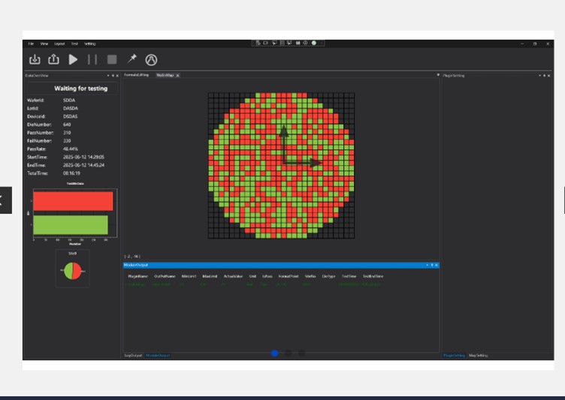Open the document tab list dropdown arrow
565x400 pixels.
(x=437, y=75)
